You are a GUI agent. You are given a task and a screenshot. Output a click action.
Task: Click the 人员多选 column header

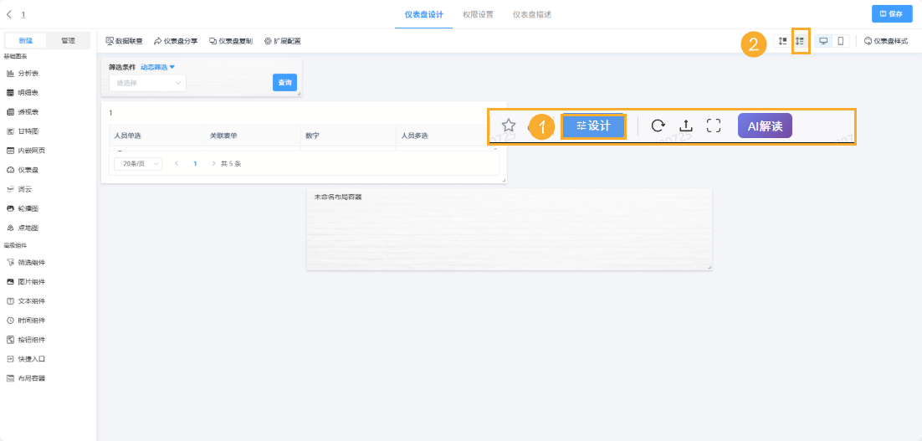443,136
